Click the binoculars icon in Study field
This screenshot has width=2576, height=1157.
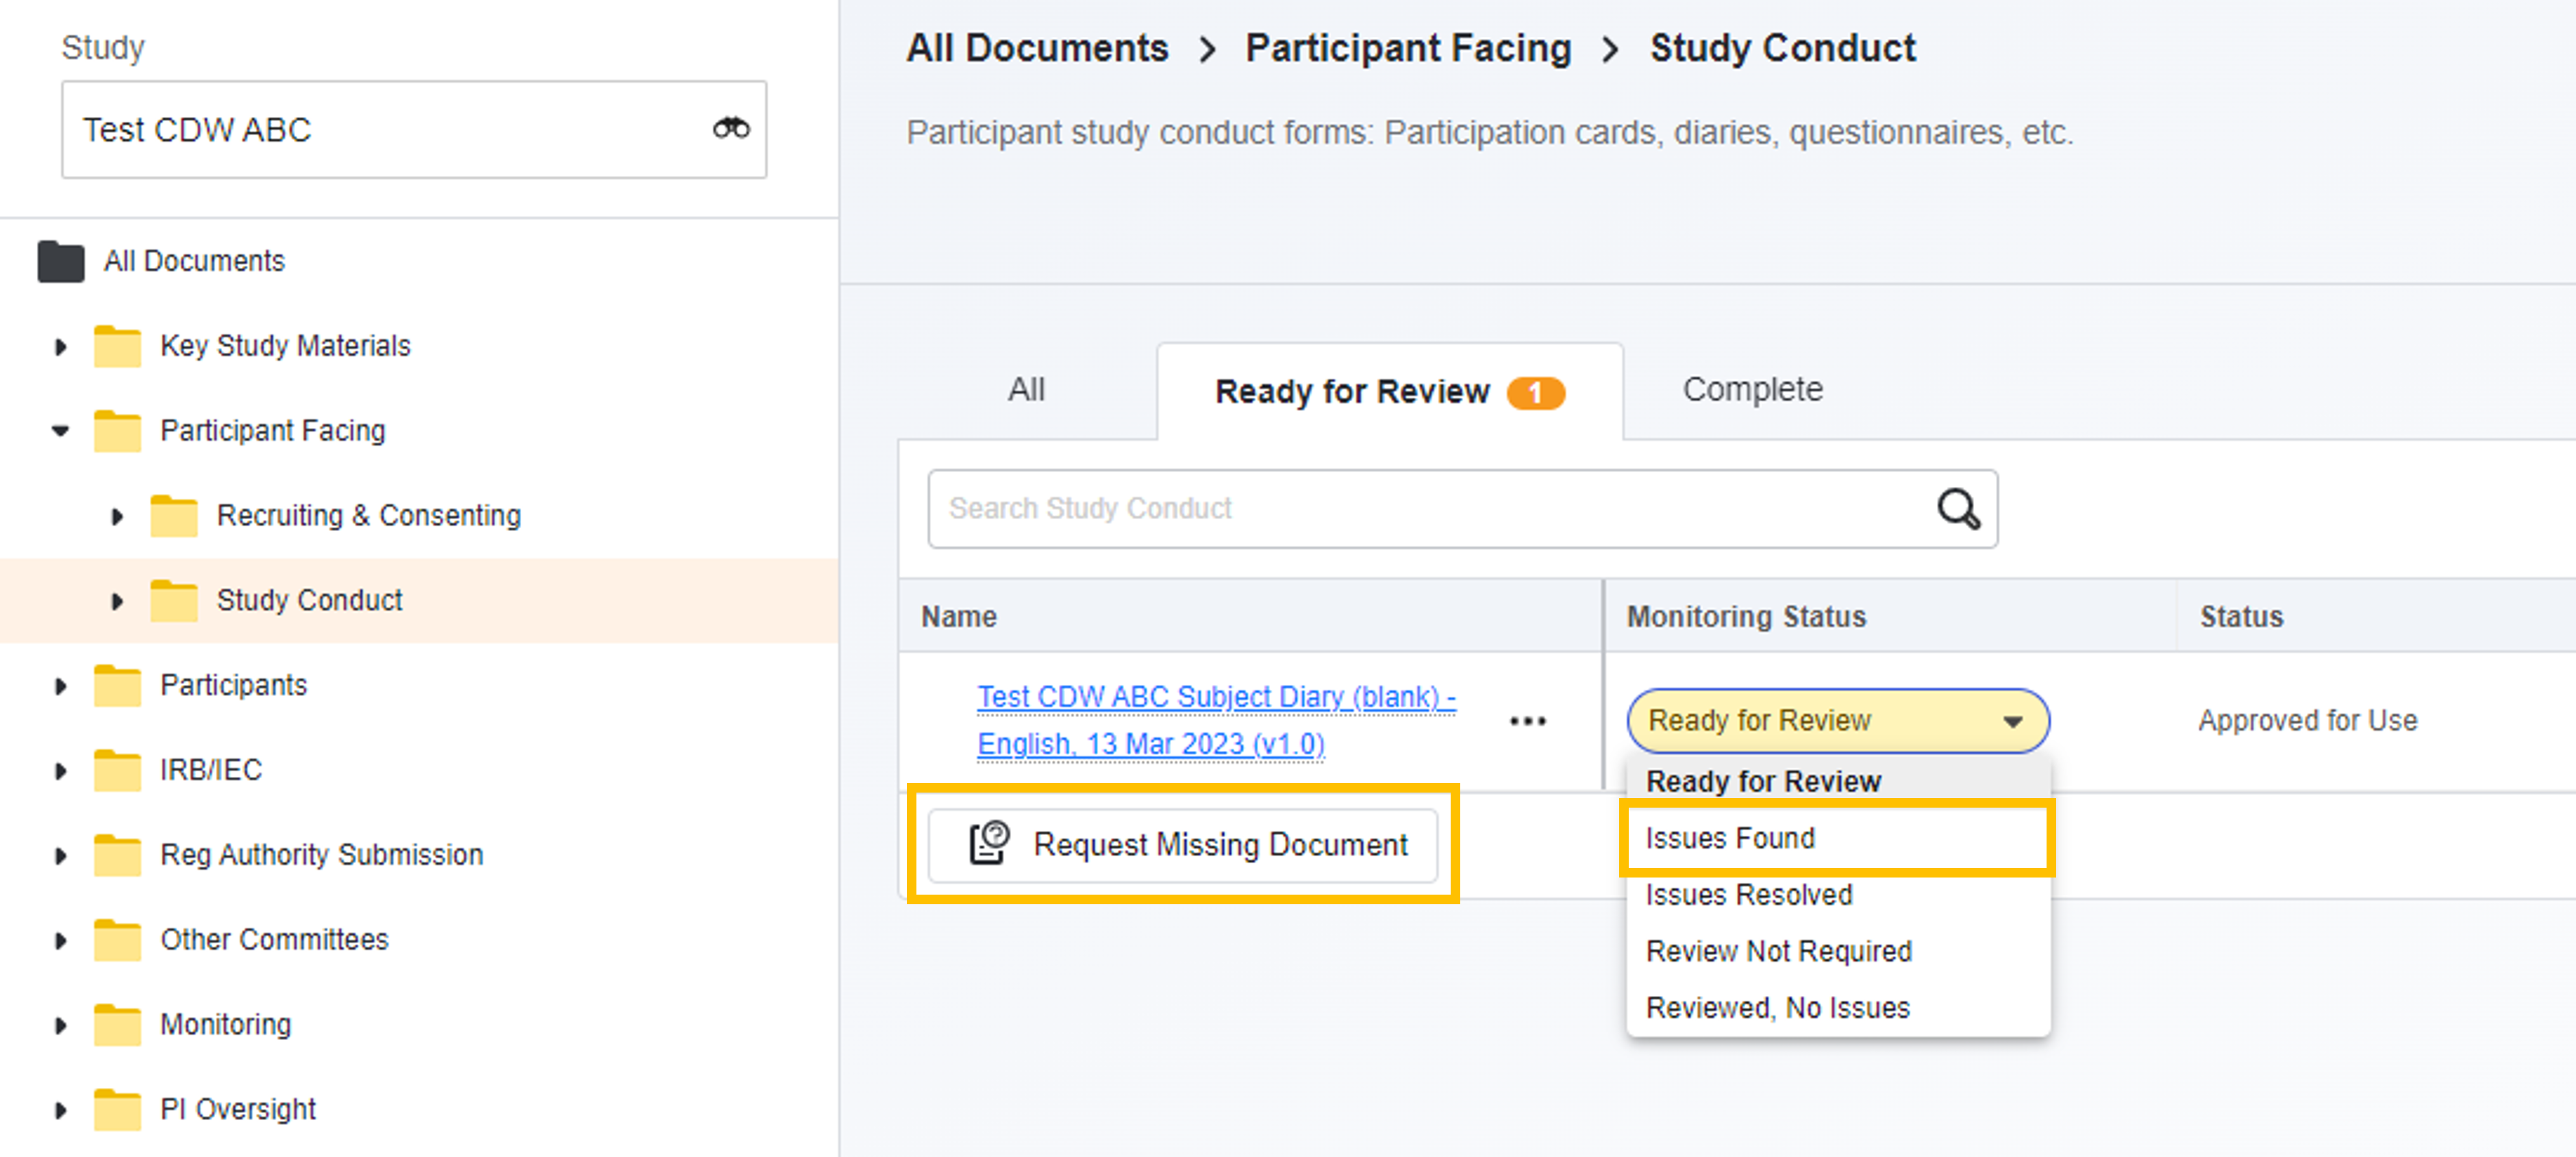click(x=731, y=129)
